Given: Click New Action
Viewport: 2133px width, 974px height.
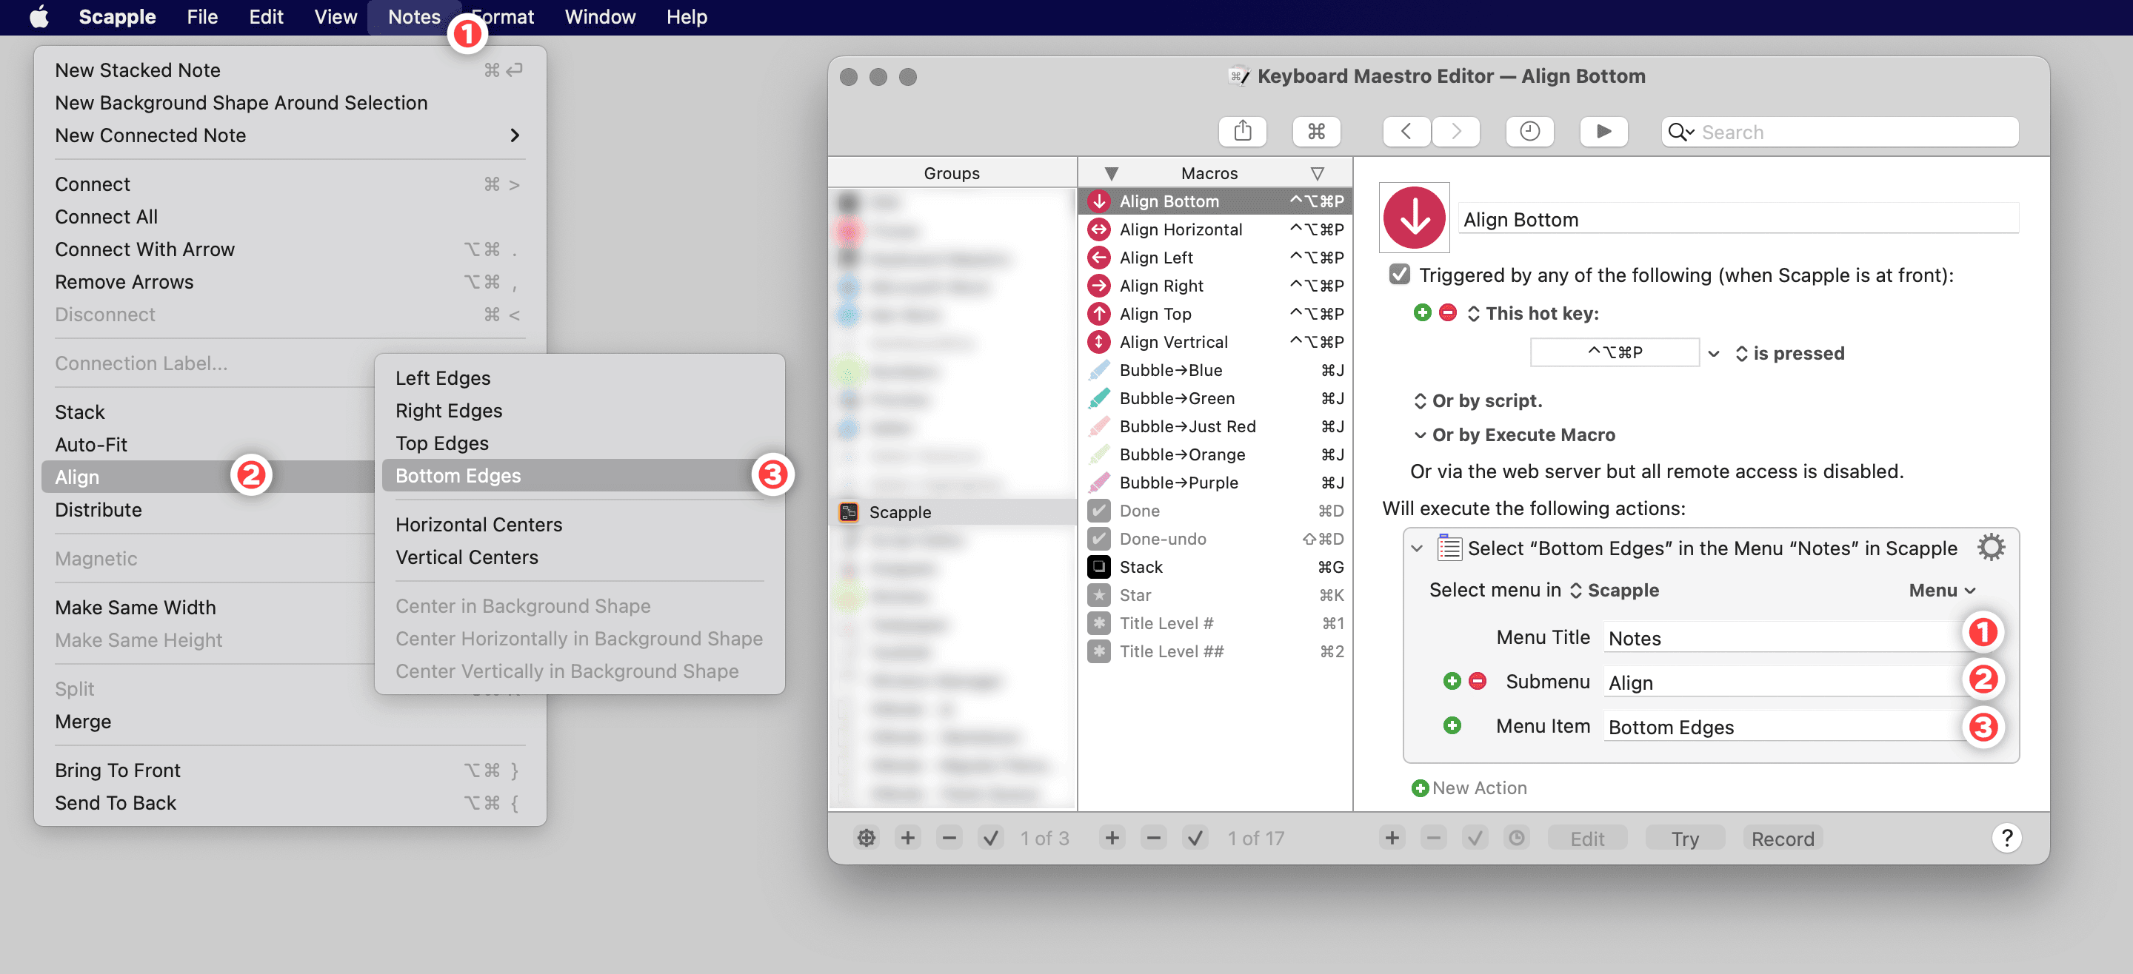Looking at the screenshot, I should coord(1469,787).
